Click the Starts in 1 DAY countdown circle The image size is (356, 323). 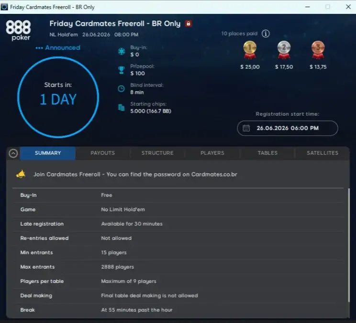click(x=58, y=97)
